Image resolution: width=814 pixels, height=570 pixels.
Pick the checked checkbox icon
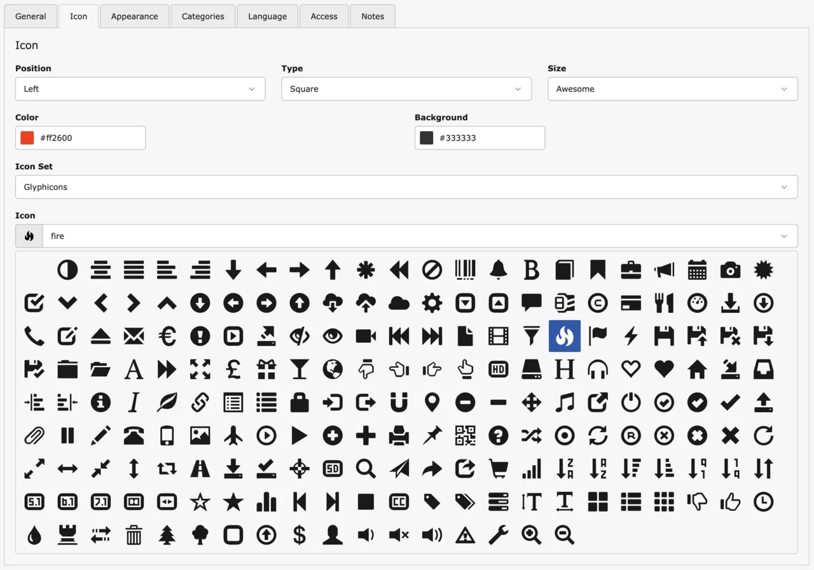[34, 303]
